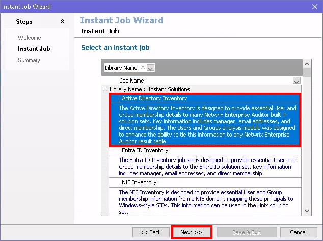Screen dimensions: 323x241
Task: Proceed with the Next >> button
Action: click(192, 232)
